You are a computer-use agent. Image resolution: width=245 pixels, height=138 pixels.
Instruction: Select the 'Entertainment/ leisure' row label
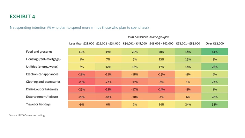point(42,96)
